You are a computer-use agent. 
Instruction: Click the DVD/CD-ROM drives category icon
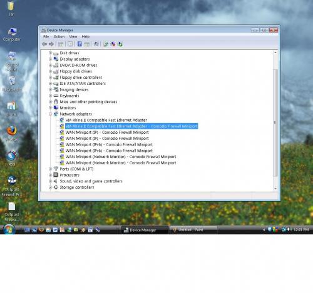[x=56, y=65]
